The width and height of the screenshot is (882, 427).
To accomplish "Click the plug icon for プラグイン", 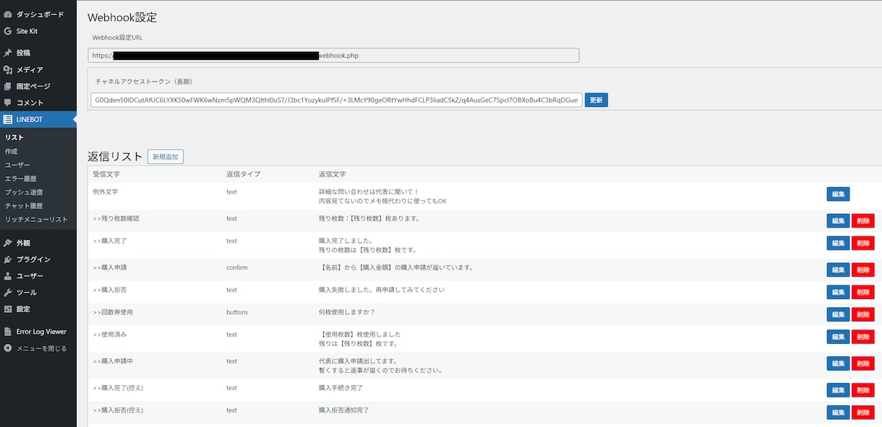I will [7, 259].
